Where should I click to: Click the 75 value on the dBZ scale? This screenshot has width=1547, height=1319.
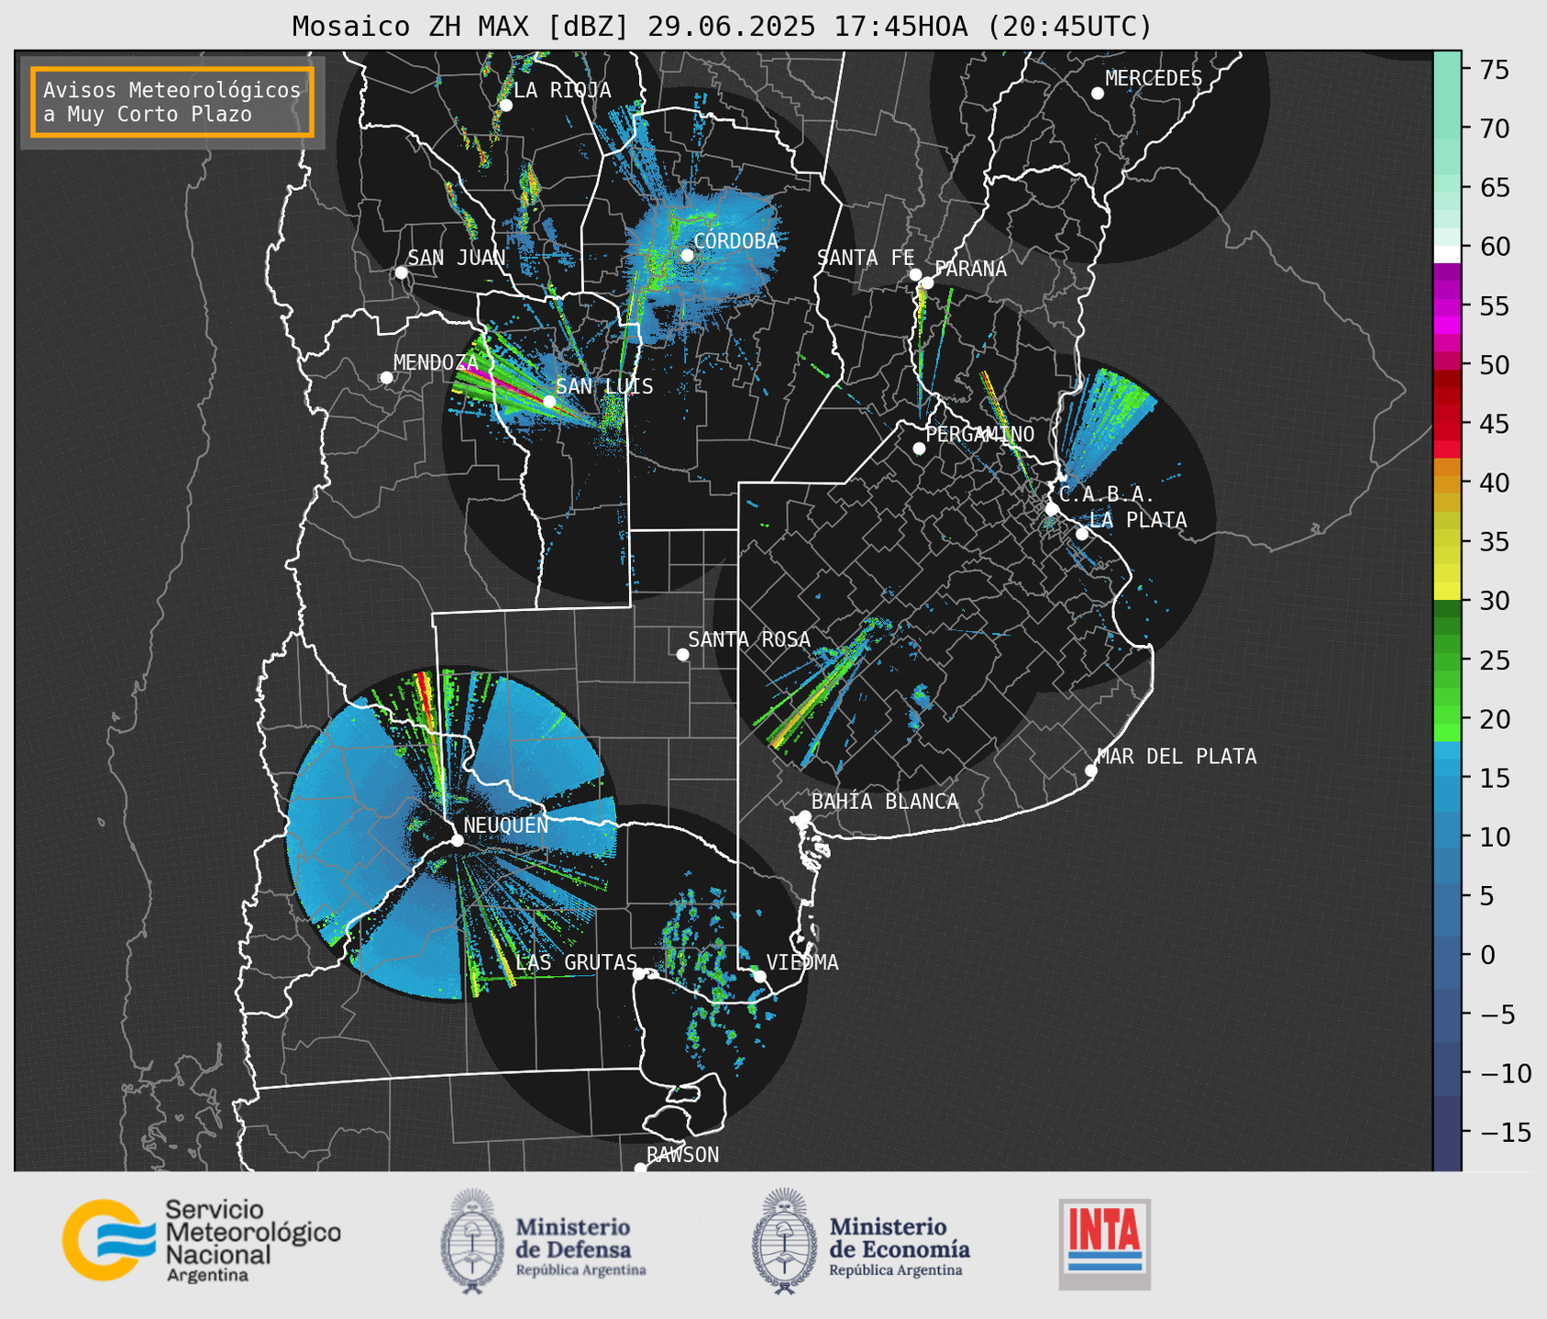pyautogui.click(x=1495, y=70)
